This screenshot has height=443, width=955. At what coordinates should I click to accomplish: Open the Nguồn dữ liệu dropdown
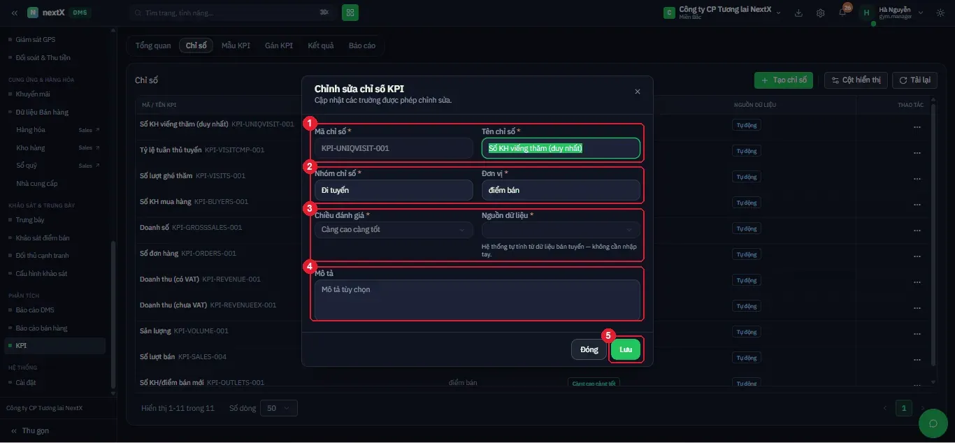tap(561, 229)
